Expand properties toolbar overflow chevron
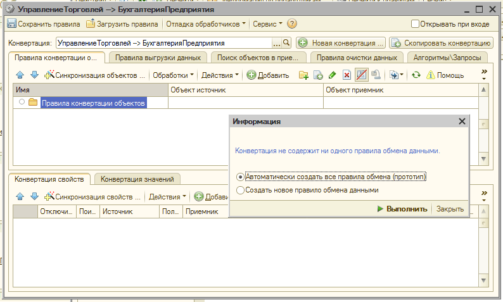The height and width of the screenshot is (302, 503). tap(484, 196)
